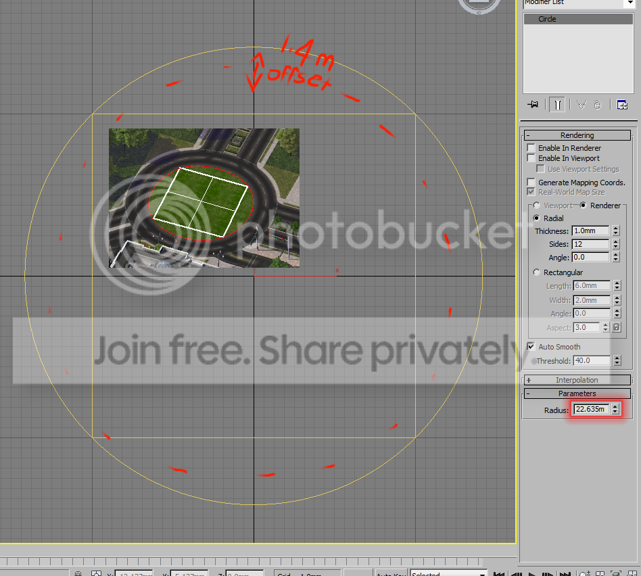Click the Threshold value field
The width and height of the screenshot is (641, 576).
[x=592, y=360]
